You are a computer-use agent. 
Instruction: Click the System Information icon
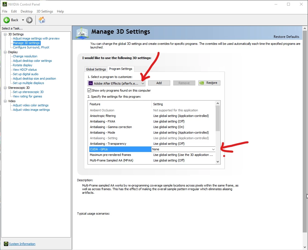tap(6, 244)
